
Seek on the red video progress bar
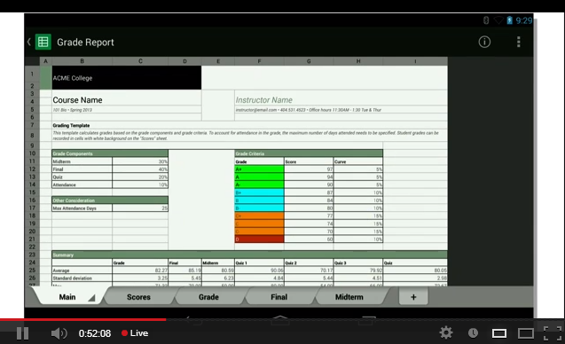coord(282,319)
